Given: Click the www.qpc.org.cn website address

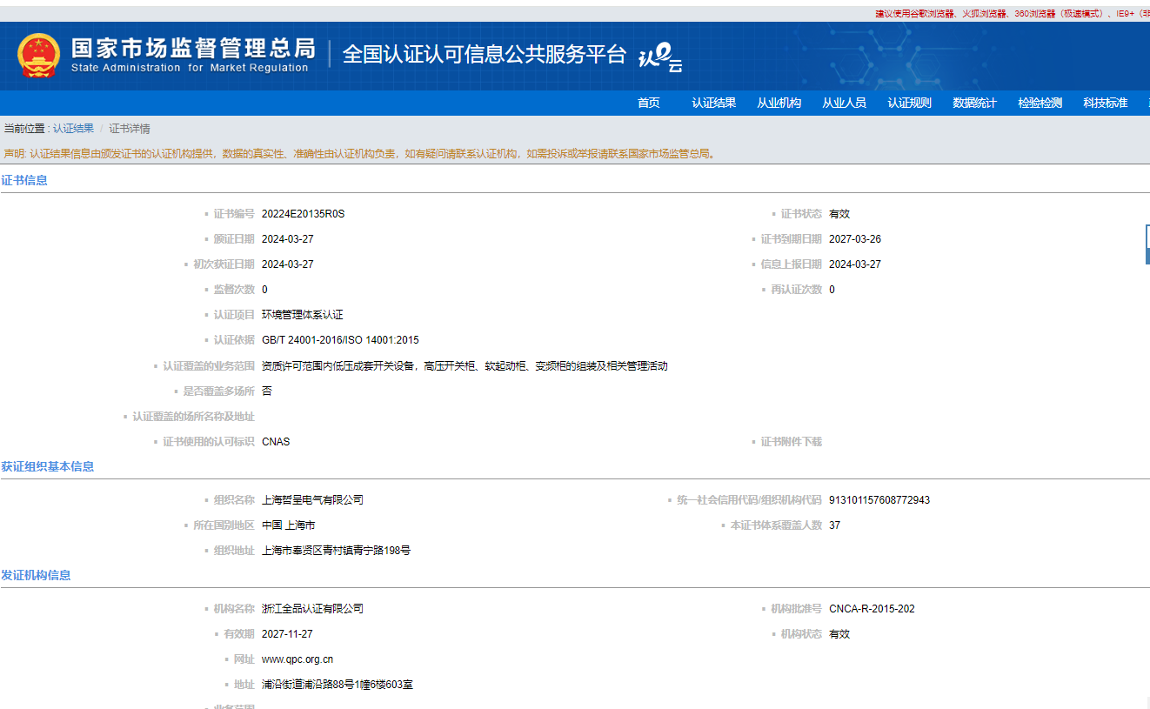Looking at the screenshot, I should tap(297, 659).
